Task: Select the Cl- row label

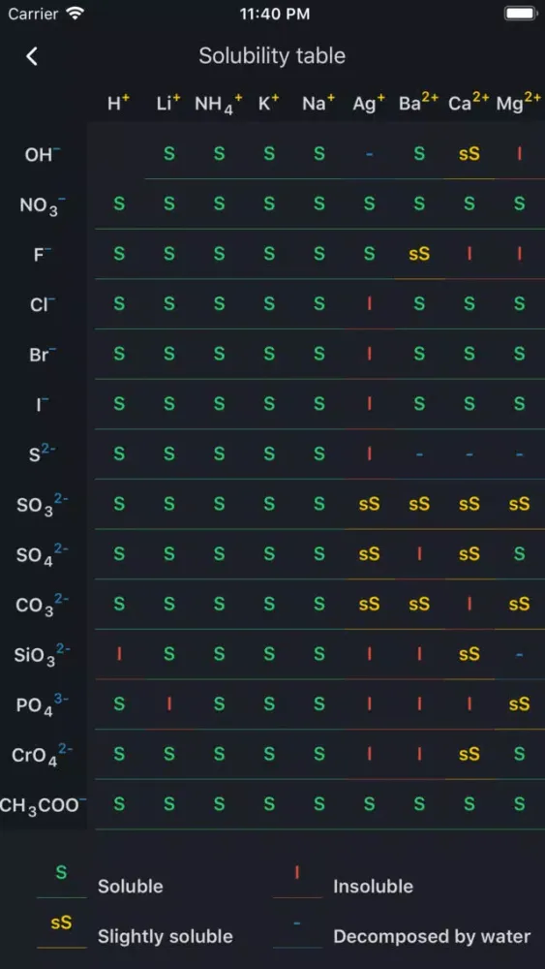Action: pyautogui.click(x=43, y=304)
